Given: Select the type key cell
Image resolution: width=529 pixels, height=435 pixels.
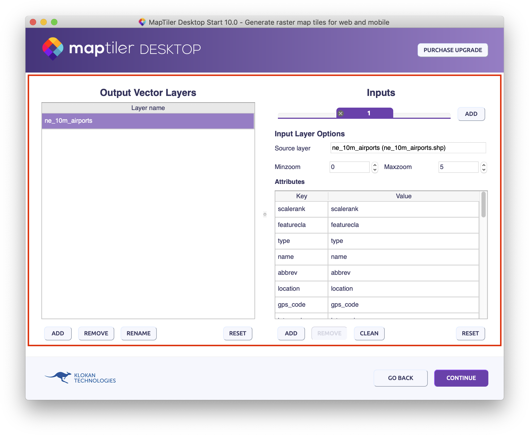Looking at the screenshot, I should (302, 241).
